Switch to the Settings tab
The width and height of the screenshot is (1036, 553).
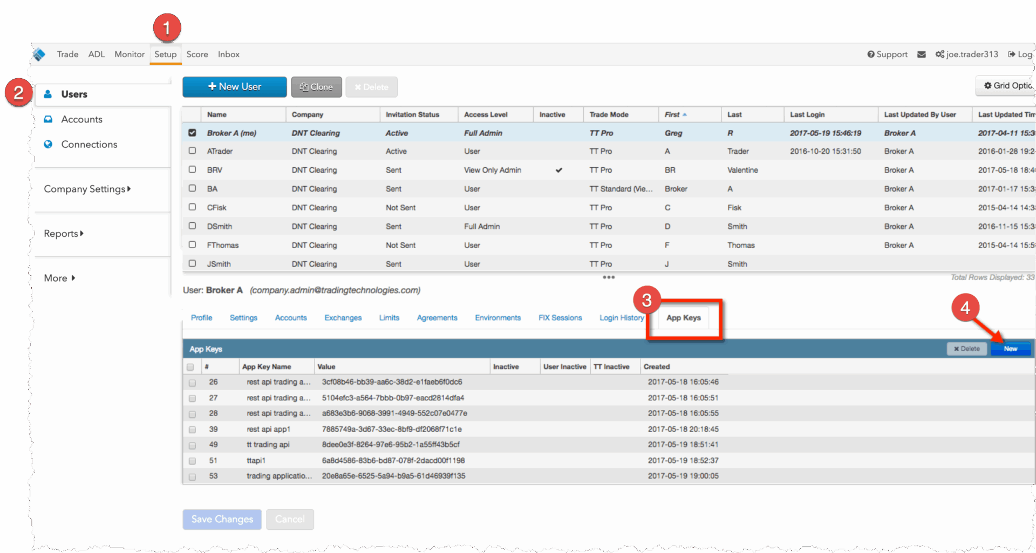pyautogui.click(x=243, y=318)
